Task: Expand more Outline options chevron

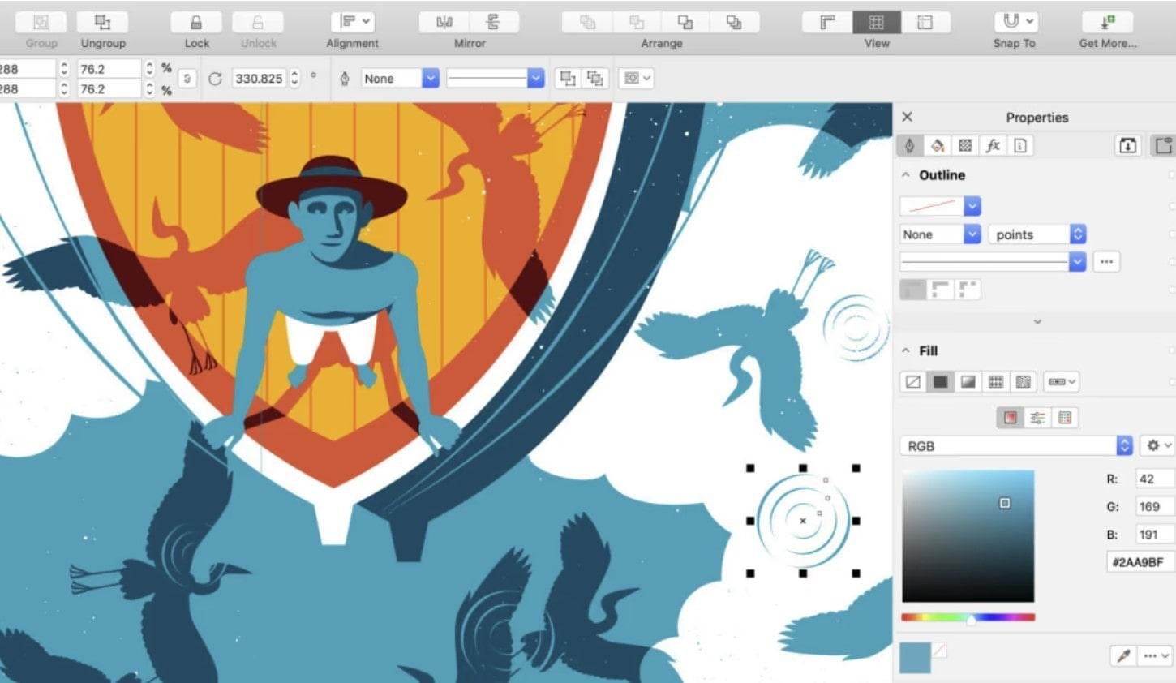Action: click(1037, 322)
